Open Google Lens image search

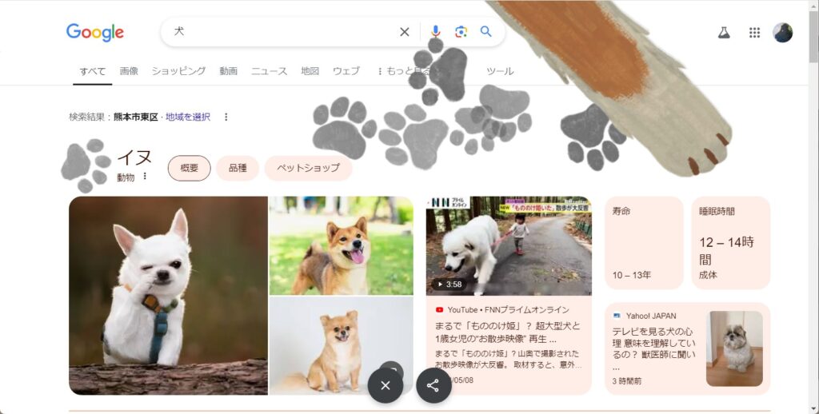(x=461, y=32)
